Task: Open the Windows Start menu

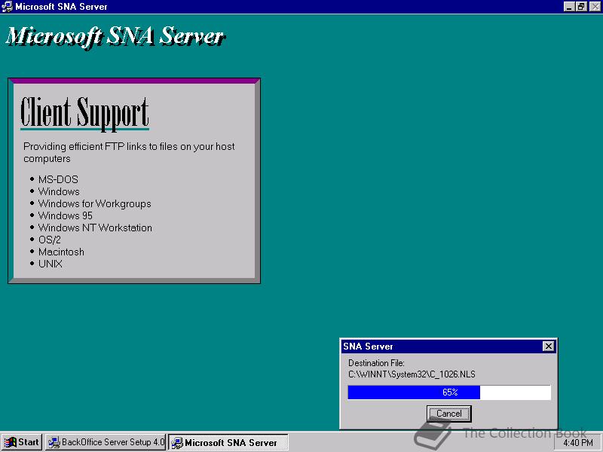Action: click(22, 442)
